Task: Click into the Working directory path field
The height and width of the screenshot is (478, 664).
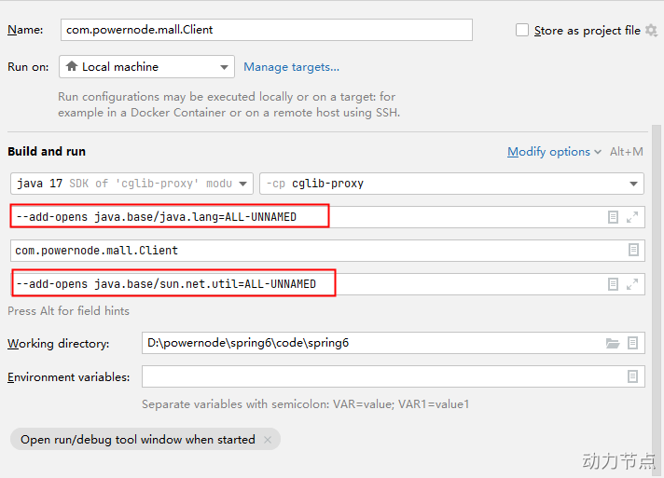Action: [x=373, y=343]
